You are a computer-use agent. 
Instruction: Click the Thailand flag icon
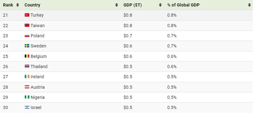(27, 67)
